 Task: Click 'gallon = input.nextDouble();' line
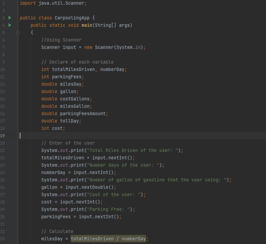point(78,187)
